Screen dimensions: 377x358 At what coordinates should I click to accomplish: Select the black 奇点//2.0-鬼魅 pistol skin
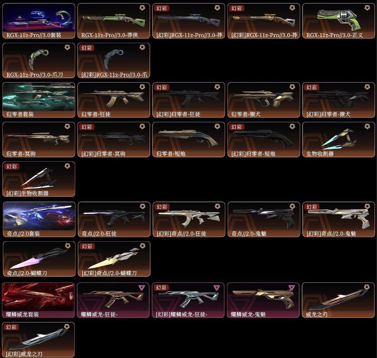[264, 219]
